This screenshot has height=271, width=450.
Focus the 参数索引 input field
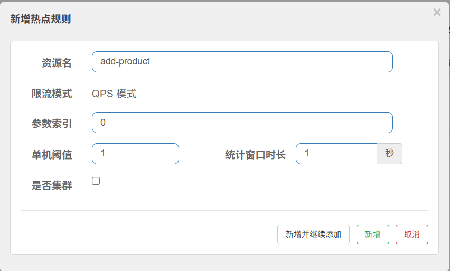[x=242, y=123]
